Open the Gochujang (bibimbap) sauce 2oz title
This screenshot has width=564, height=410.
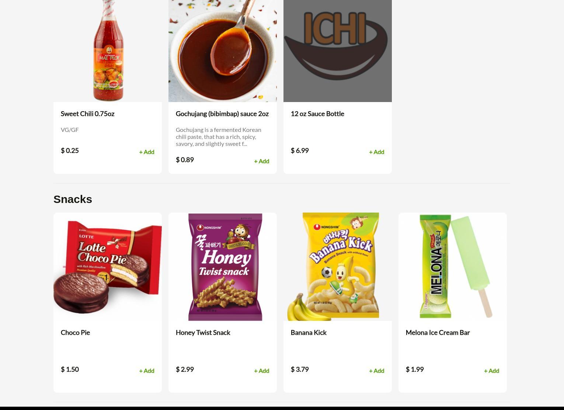(222, 114)
